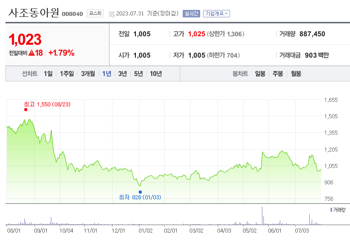Select the 10년 line chart period
350x242 pixels.
pos(156,74)
